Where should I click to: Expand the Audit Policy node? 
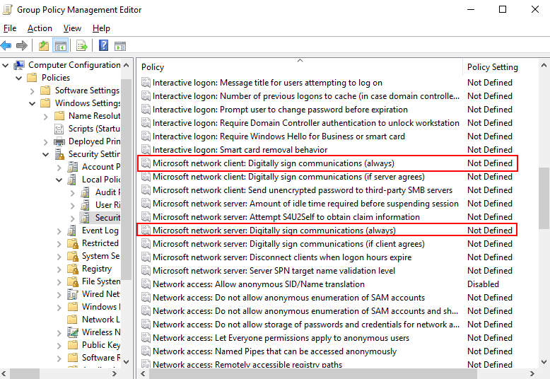(x=72, y=193)
